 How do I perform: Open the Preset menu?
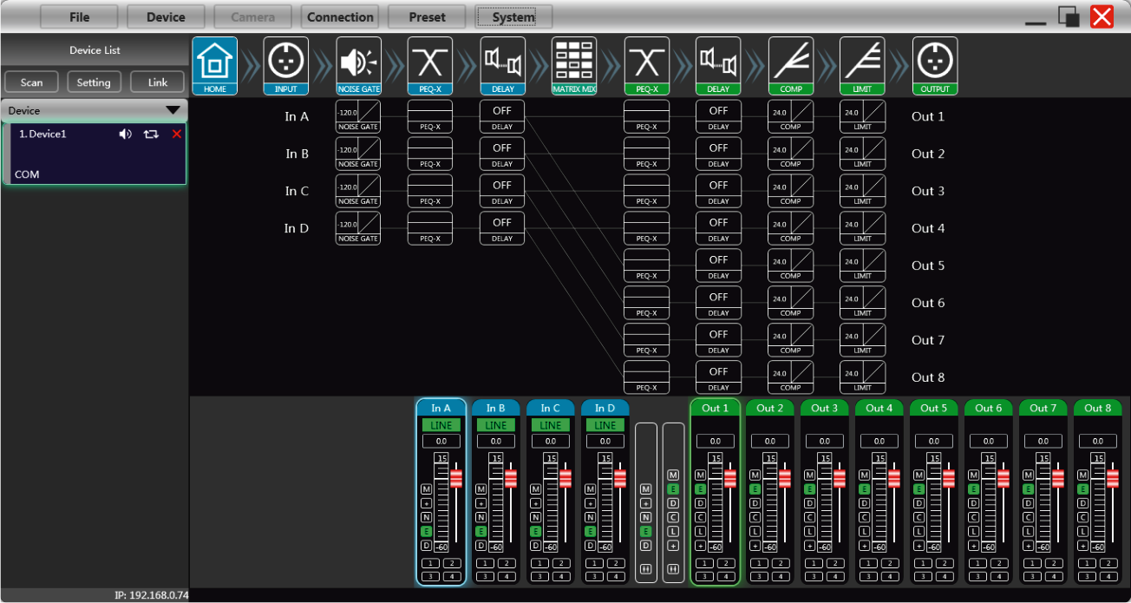pos(427,16)
